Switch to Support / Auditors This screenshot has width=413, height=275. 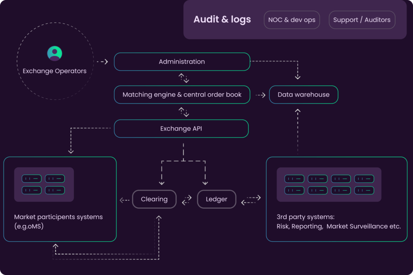361,19
